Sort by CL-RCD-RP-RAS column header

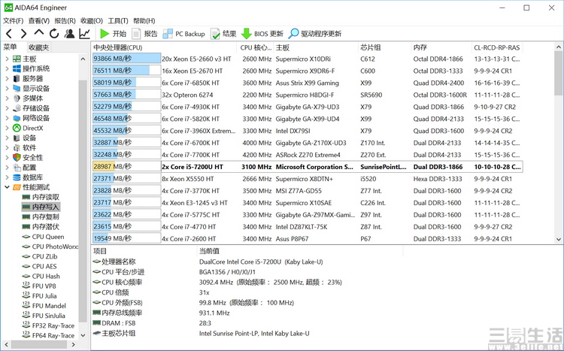(497, 47)
